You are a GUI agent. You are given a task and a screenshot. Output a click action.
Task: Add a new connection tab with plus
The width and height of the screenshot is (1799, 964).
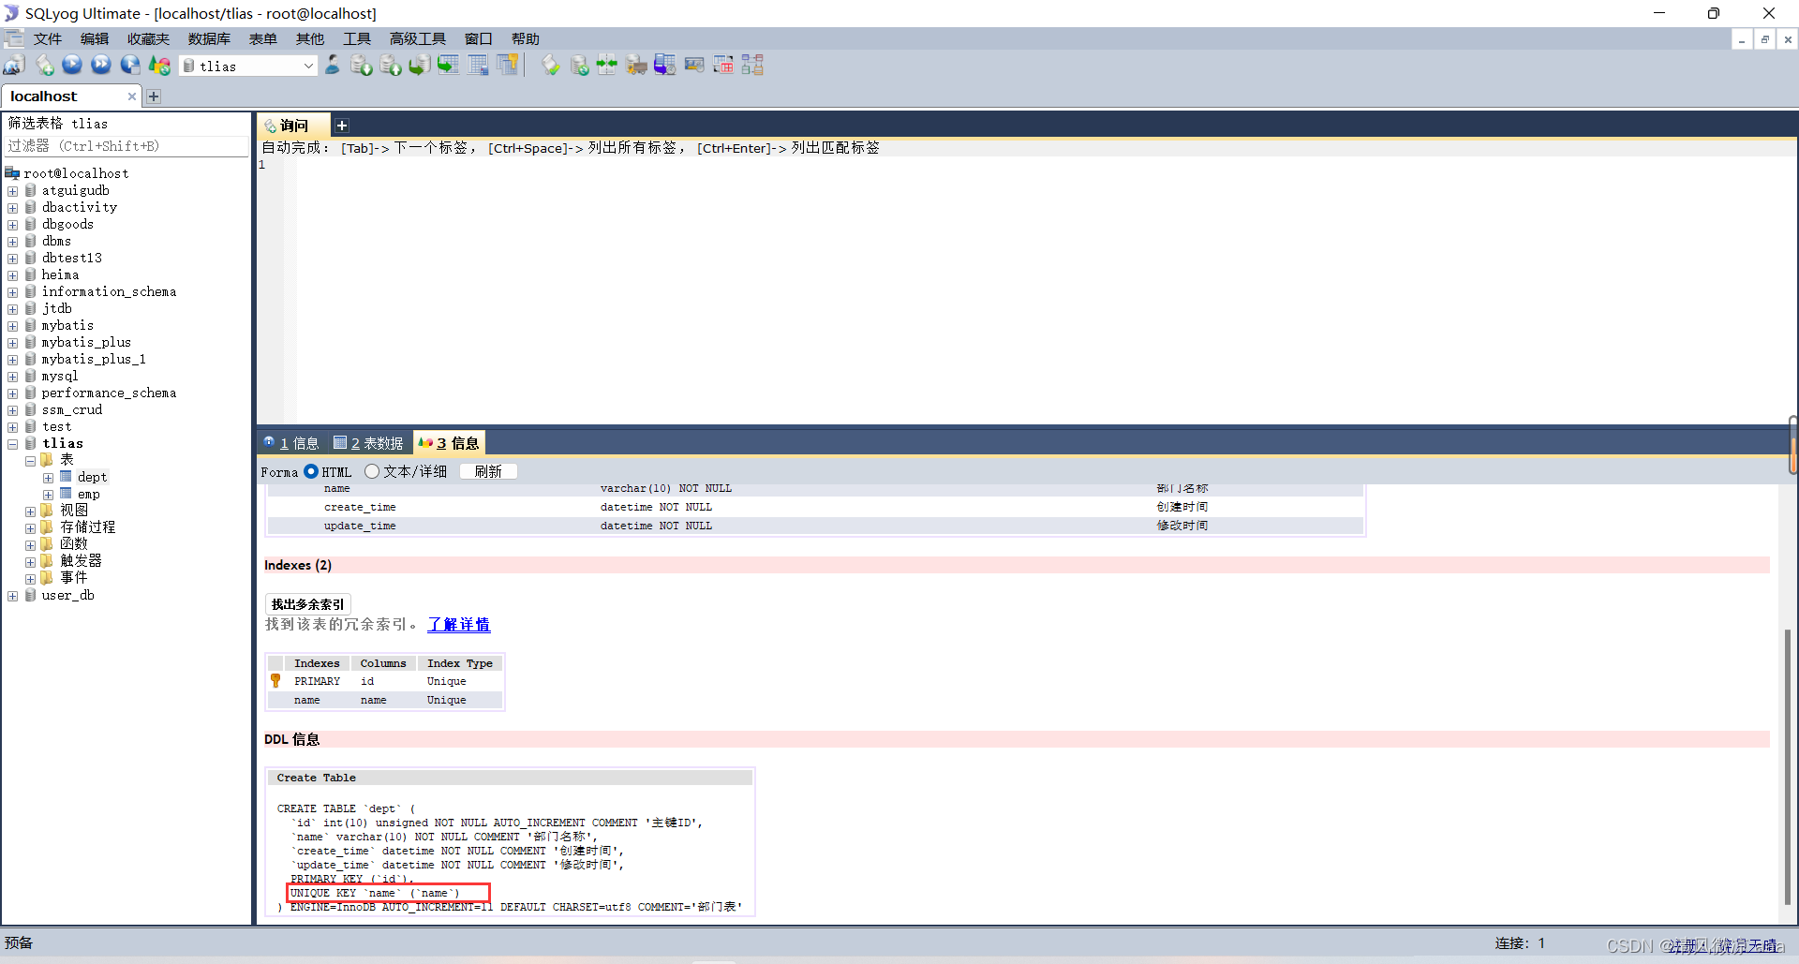coord(154,96)
